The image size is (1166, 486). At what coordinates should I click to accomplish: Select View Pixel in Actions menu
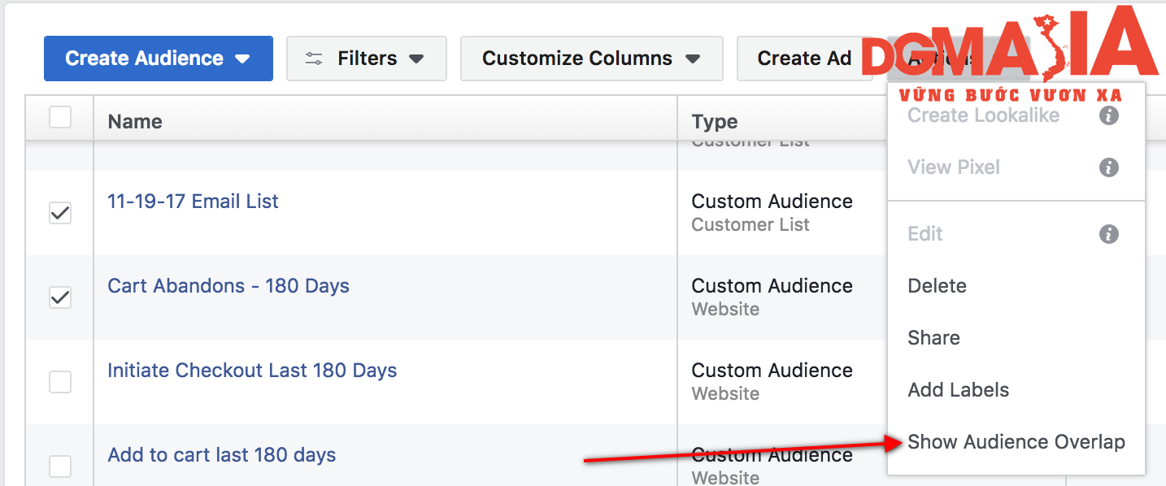coord(954,167)
